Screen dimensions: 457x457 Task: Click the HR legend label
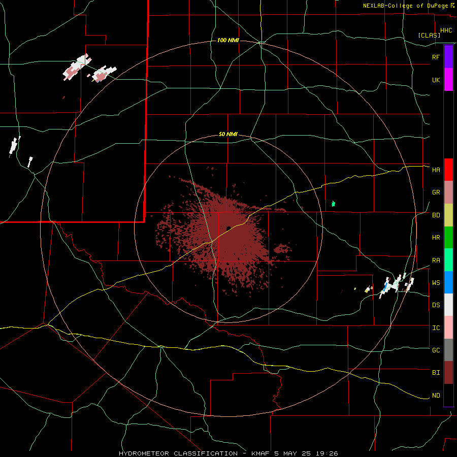tap(436, 238)
